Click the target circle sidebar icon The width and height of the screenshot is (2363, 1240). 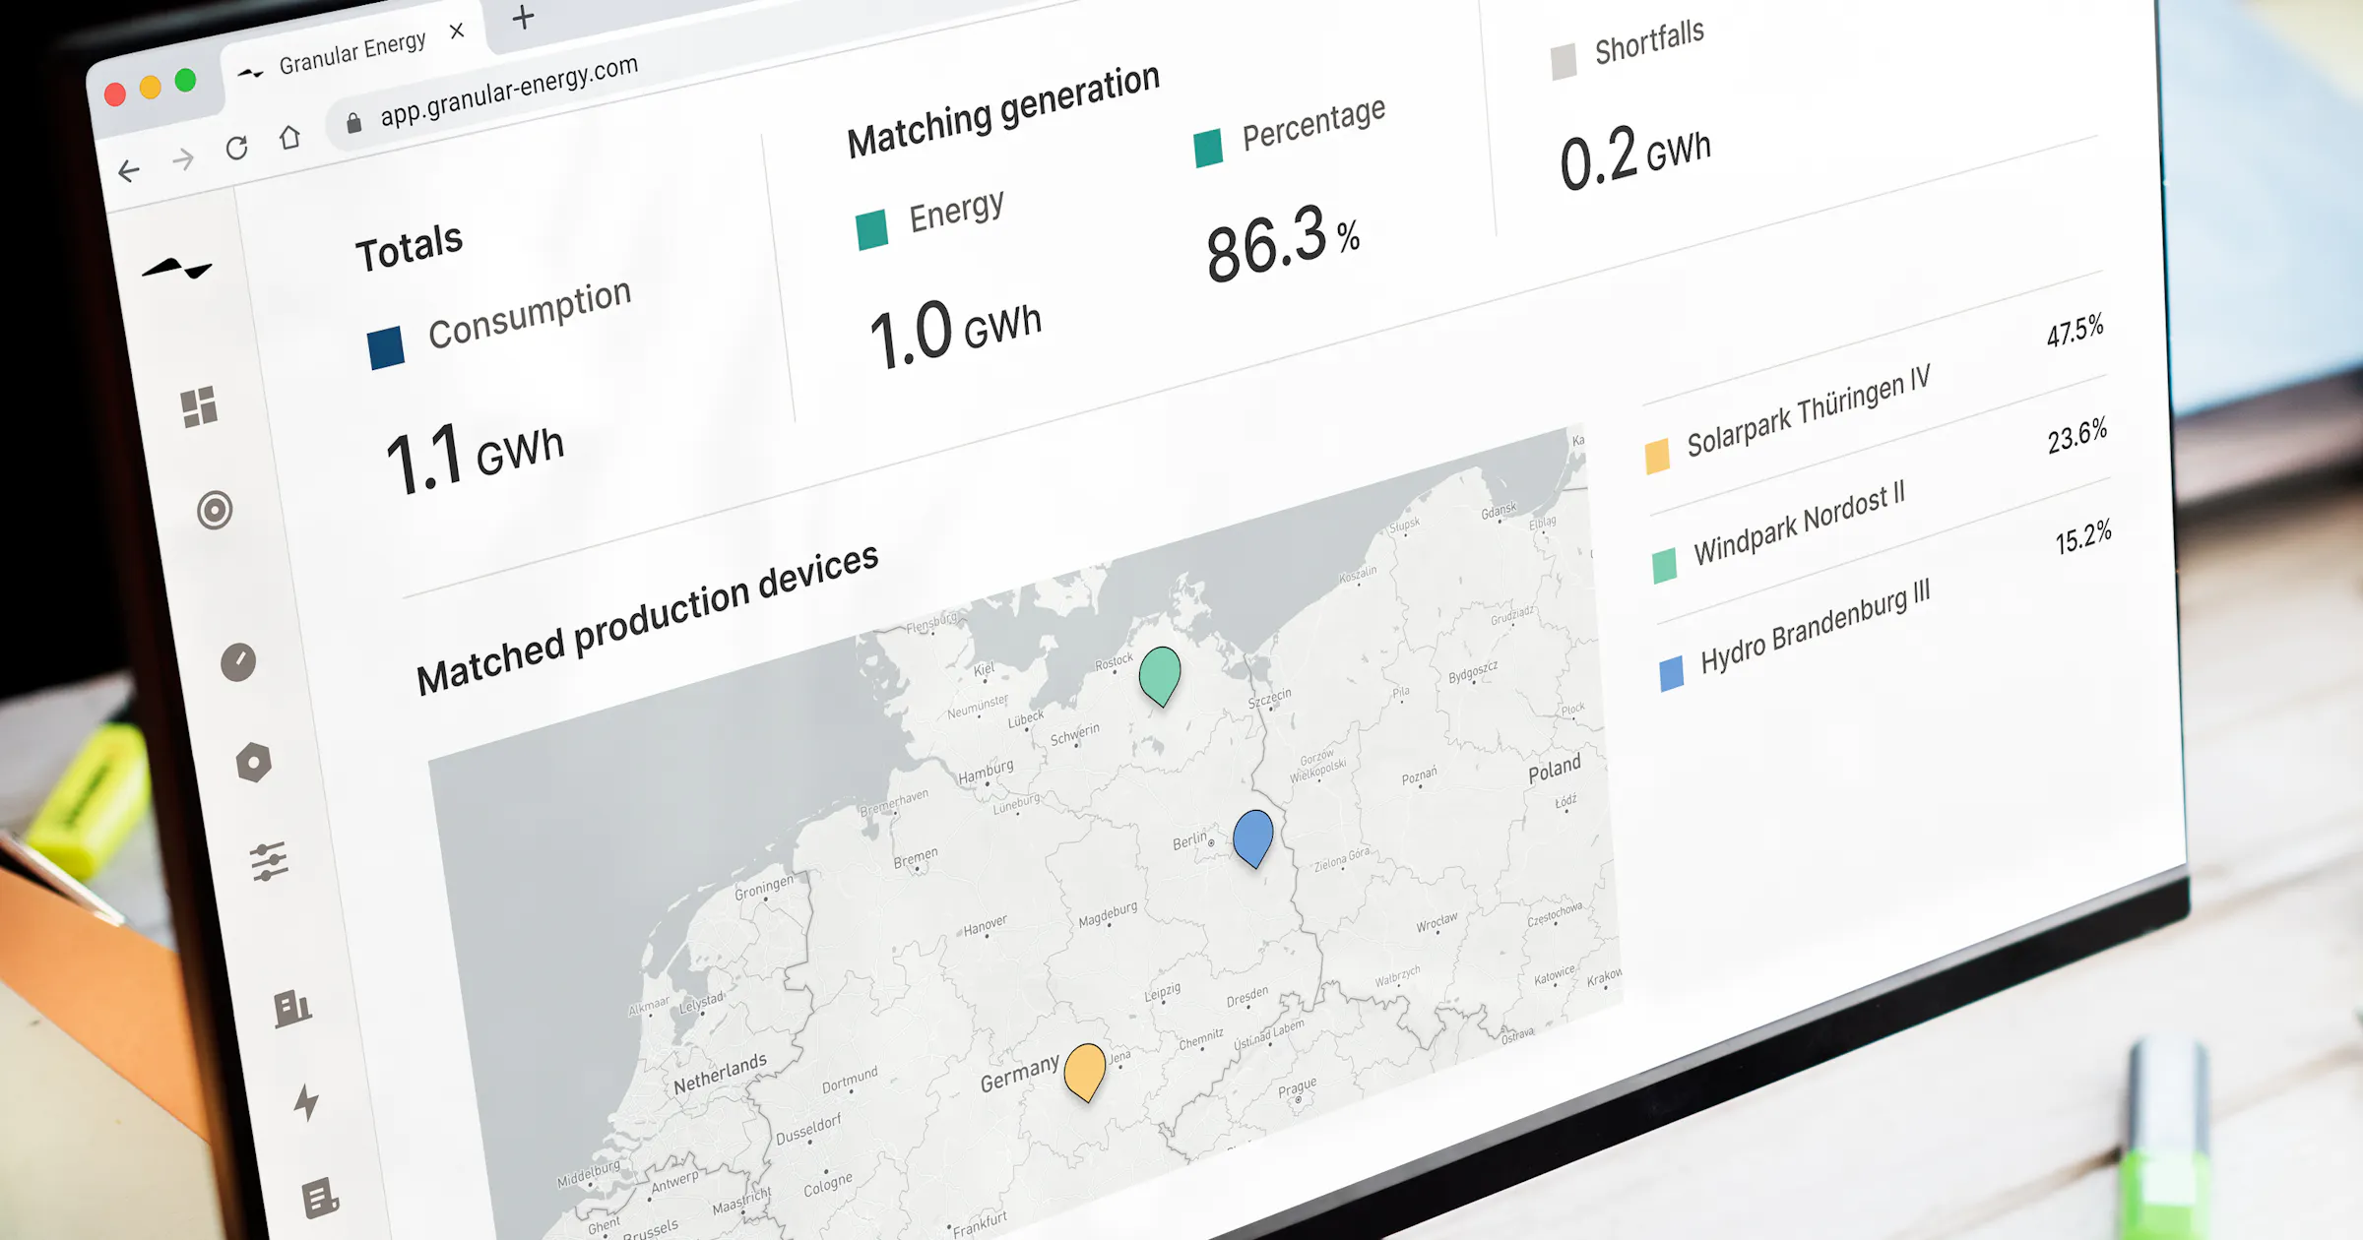(215, 510)
